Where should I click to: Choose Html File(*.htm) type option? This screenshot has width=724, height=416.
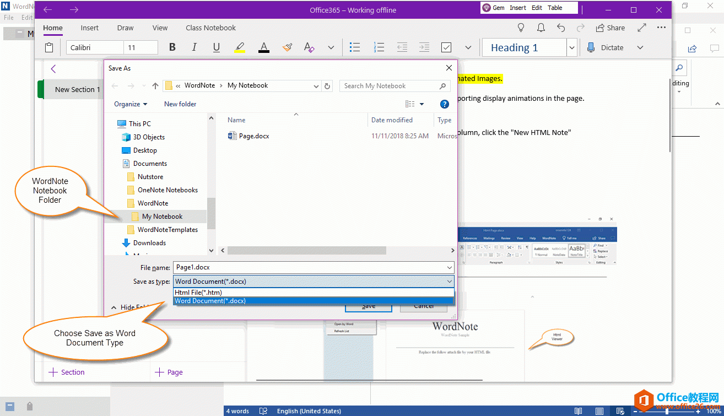click(x=314, y=292)
